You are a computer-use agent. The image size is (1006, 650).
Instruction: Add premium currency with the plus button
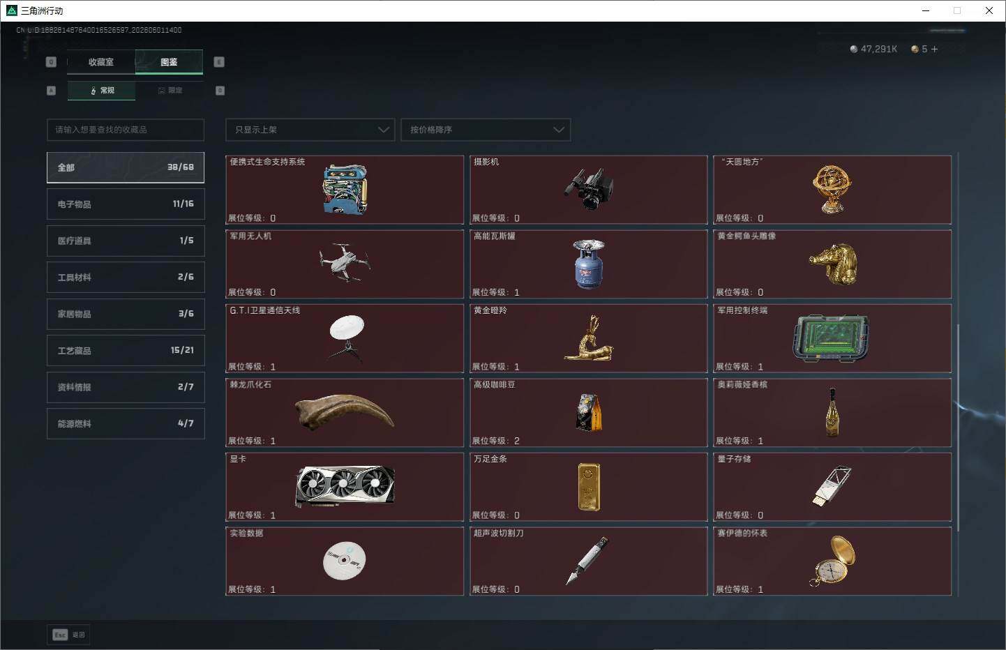click(x=934, y=49)
